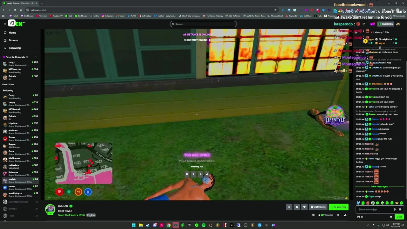
Task: Open westbabyzo channel in sidebar
Action: pyautogui.click(x=20, y=195)
